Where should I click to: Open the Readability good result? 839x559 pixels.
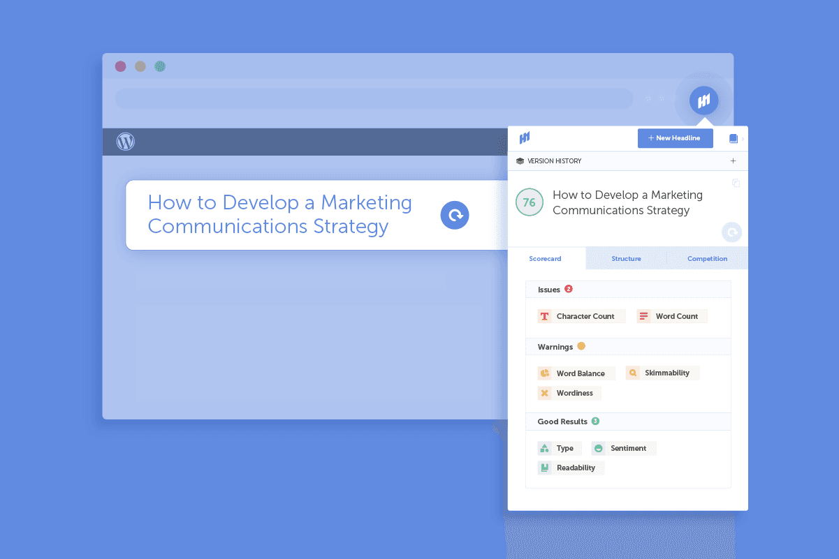pos(571,468)
